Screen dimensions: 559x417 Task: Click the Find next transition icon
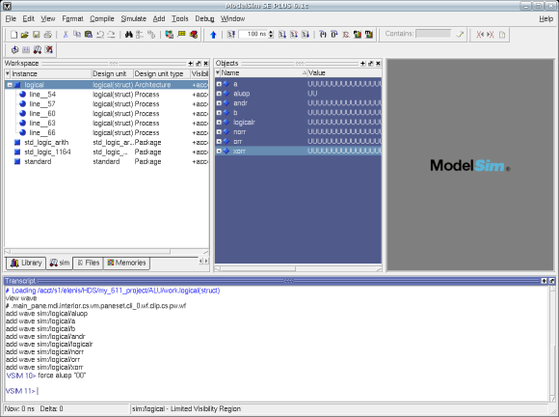[491, 35]
